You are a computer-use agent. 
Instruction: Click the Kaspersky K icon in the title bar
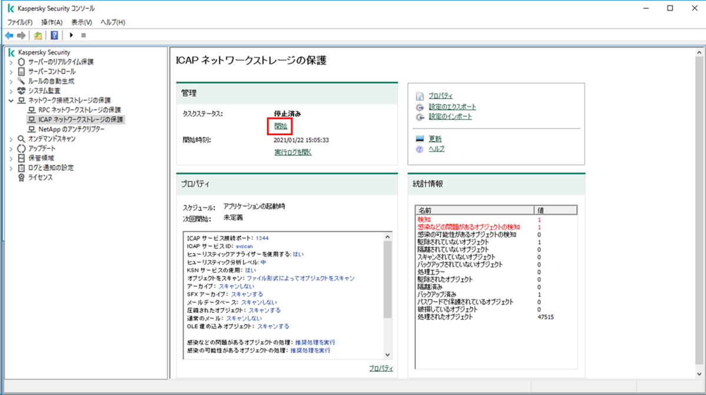pyautogui.click(x=11, y=8)
